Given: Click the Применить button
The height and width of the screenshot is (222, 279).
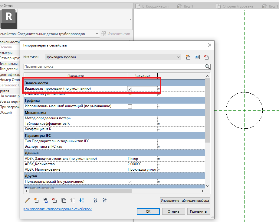Looking at the screenshot, I should 199,211.
